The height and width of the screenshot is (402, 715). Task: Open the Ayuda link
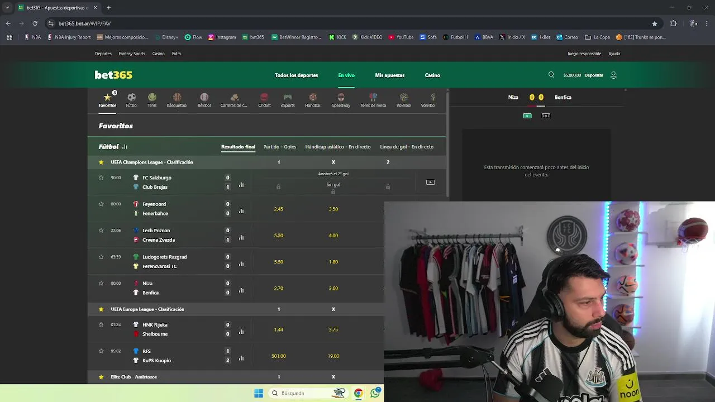(x=614, y=54)
